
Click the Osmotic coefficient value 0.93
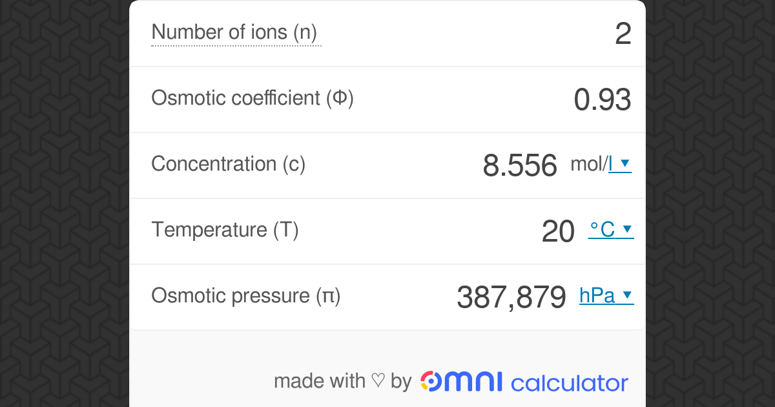[x=603, y=99]
